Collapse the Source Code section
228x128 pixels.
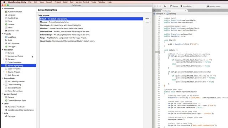pos(2,78)
